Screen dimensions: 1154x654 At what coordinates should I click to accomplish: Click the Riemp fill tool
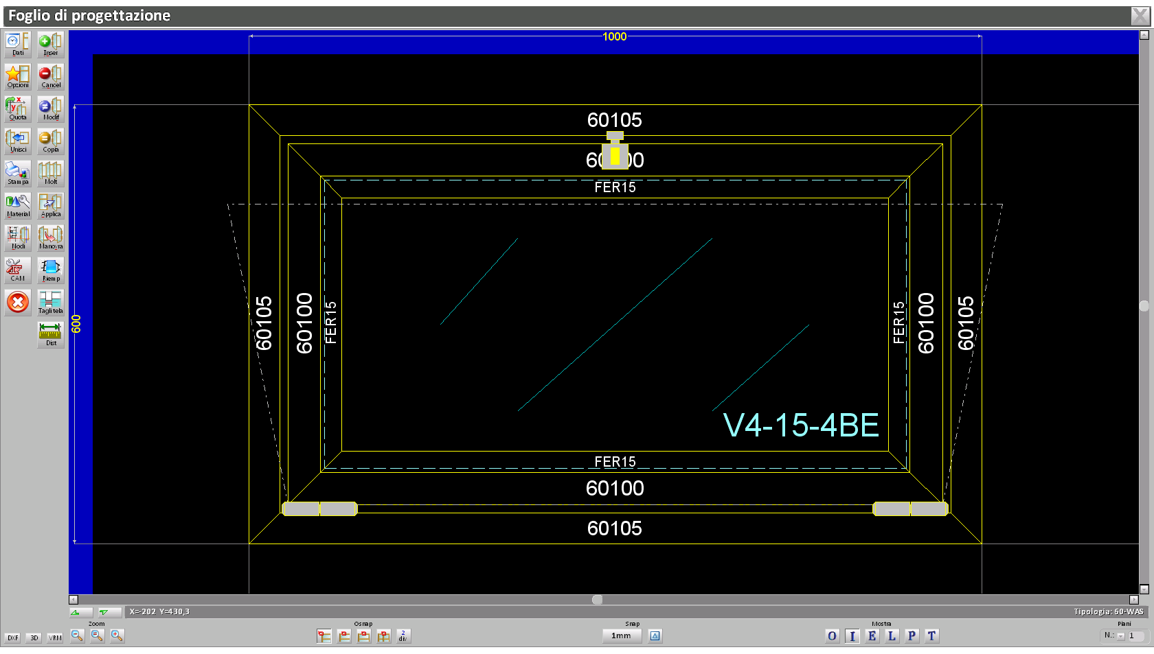tap(51, 270)
